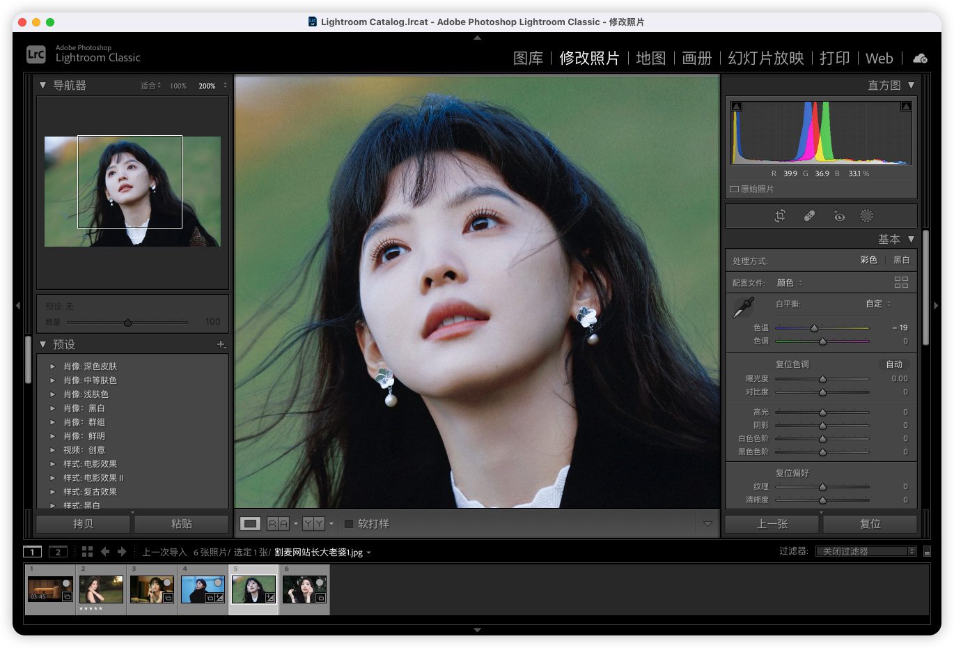Select the spot removal healing tool
954x648 pixels.
point(809,216)
